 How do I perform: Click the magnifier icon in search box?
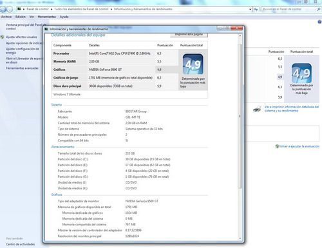tap(319, 9)
